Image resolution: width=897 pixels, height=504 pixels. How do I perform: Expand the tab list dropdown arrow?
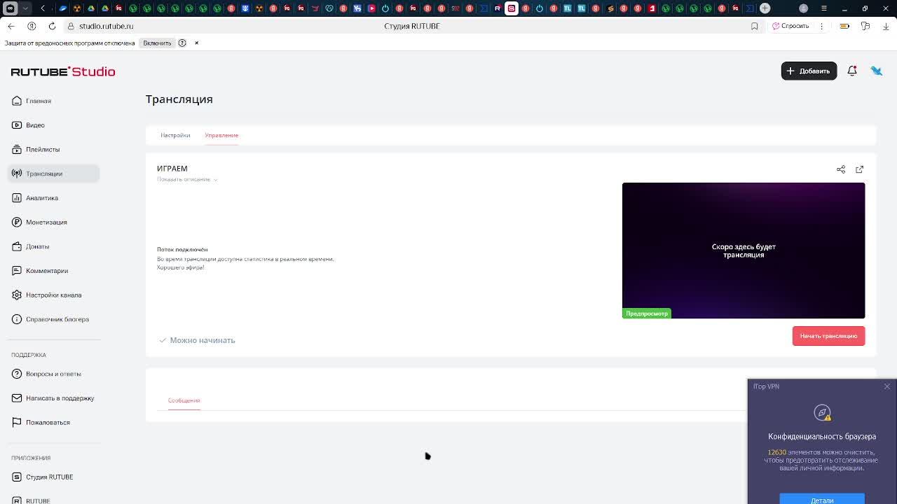(x=25, y=8)
